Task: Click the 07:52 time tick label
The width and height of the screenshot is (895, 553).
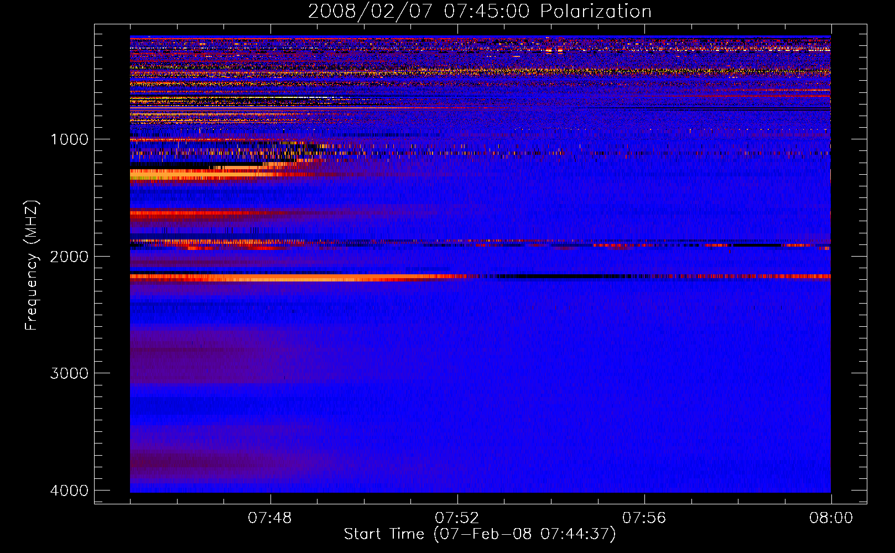Action: click(x=457, y=518)
